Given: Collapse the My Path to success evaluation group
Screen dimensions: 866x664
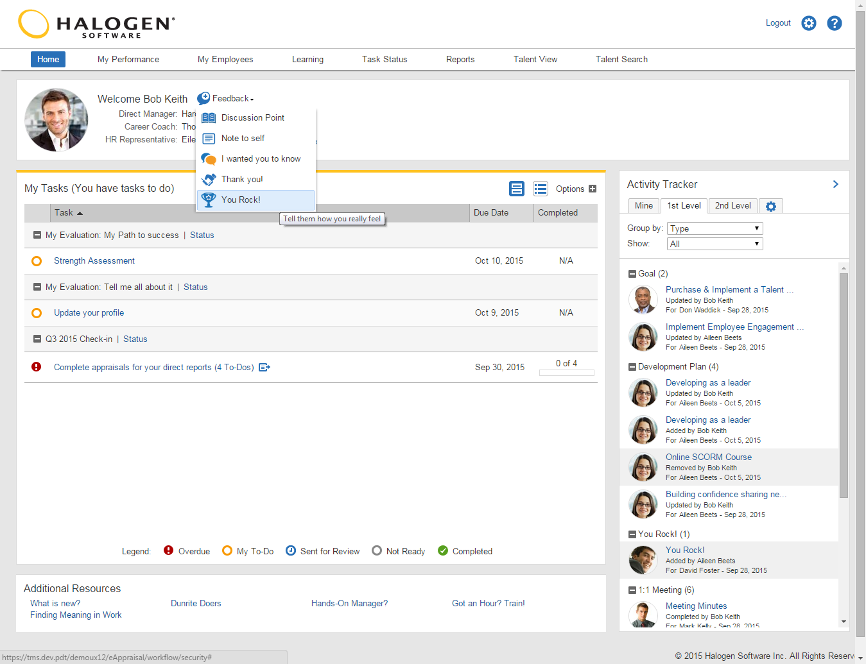Looking at the screenshot, I should 37,235.
